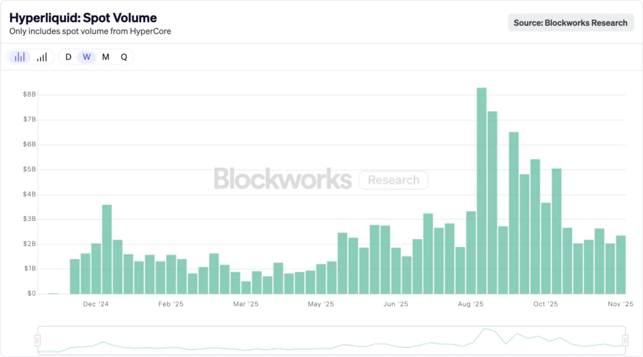
Task: Click the Hyperliquid: Spot Volume title
Action: tap(83, 18)
